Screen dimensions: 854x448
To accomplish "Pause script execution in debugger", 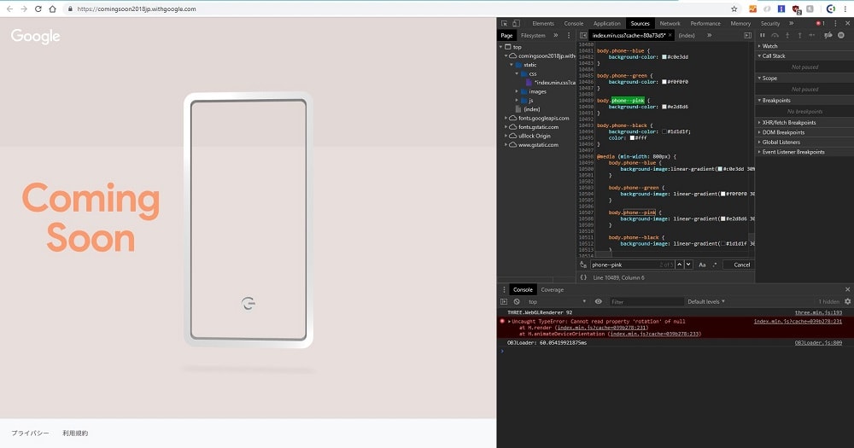I will (x=763, y=35).
